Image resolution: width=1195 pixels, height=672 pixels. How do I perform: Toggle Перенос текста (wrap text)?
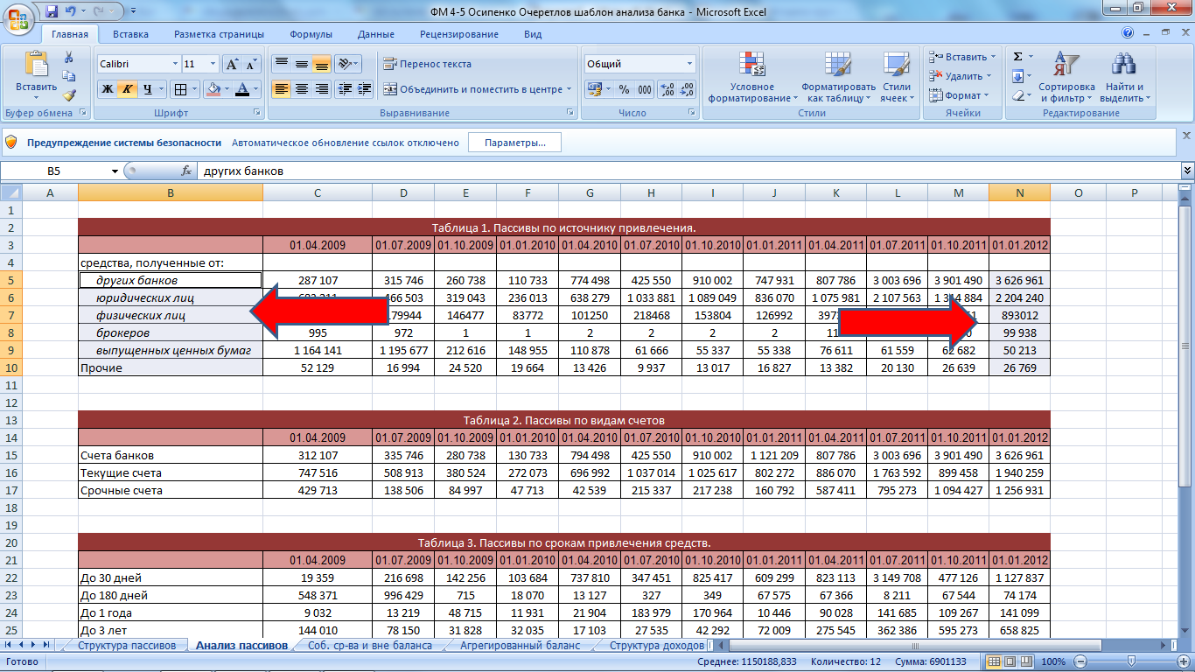[427, 64]
